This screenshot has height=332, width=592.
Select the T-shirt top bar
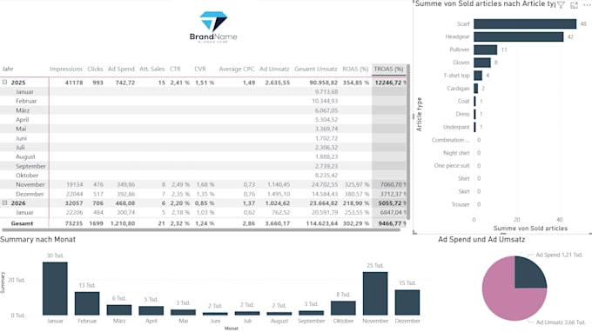tap(478, 76)
